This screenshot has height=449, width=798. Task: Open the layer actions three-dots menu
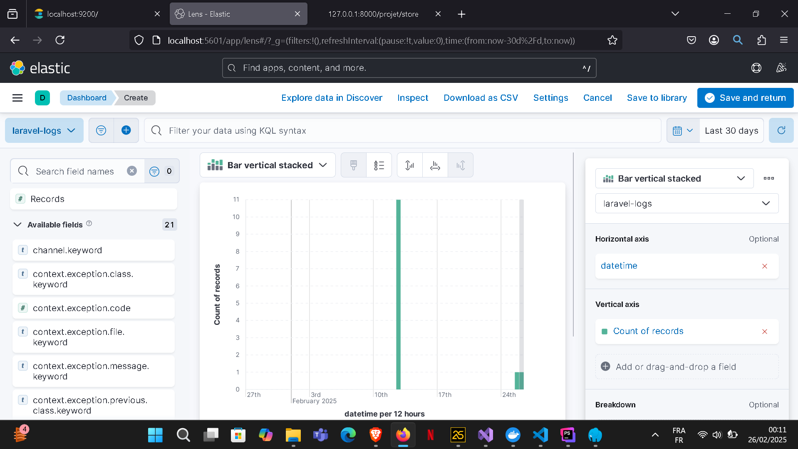[x=769, y=178]
